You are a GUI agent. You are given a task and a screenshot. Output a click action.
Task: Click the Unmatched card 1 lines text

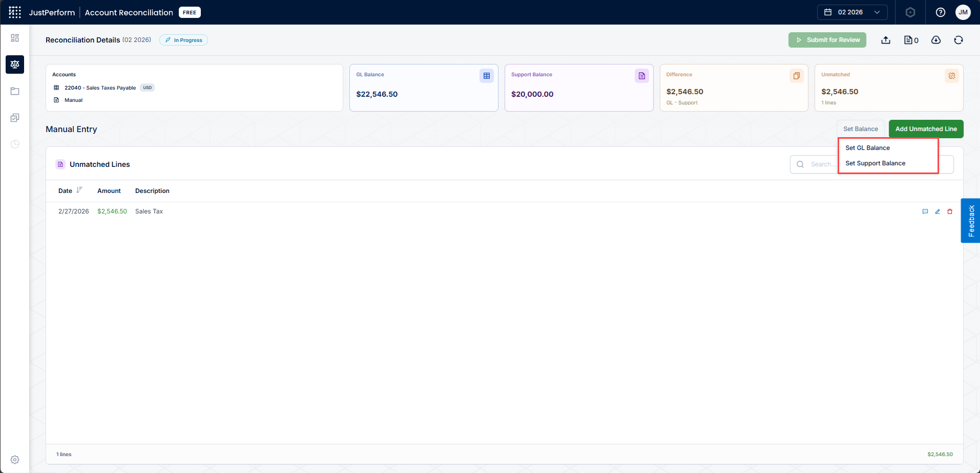[x=829, y=103]
